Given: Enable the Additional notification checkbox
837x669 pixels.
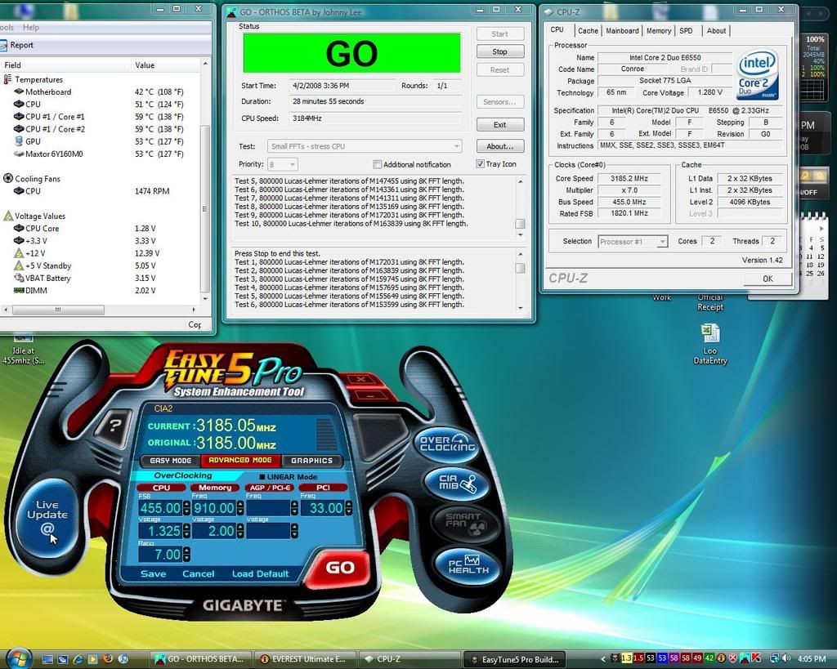Looking at the screenshot, I should [x=378, y=164].
